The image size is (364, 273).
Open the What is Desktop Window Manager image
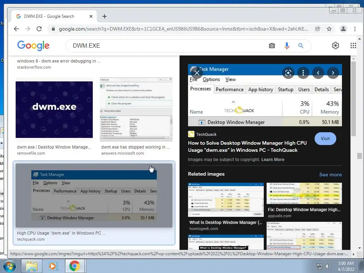point(226,242)
